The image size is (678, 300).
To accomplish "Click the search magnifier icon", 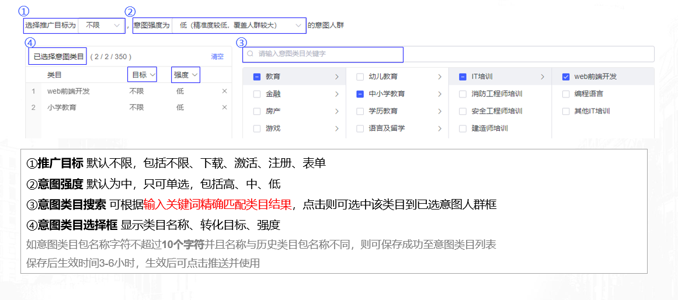I will tap(251, 54).
